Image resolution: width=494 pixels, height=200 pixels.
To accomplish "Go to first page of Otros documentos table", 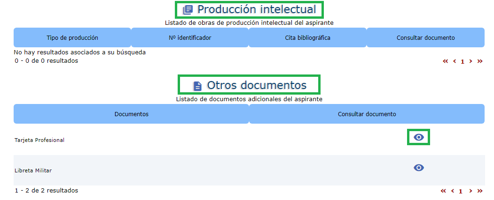I will click(443, 191).
